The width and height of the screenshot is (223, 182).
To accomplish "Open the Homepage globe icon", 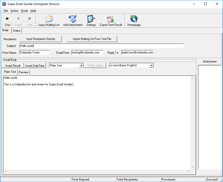I will click(x=134, y=19).
